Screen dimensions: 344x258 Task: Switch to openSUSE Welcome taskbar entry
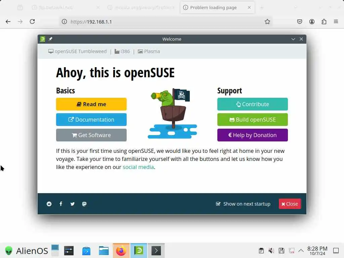point(139,251)
